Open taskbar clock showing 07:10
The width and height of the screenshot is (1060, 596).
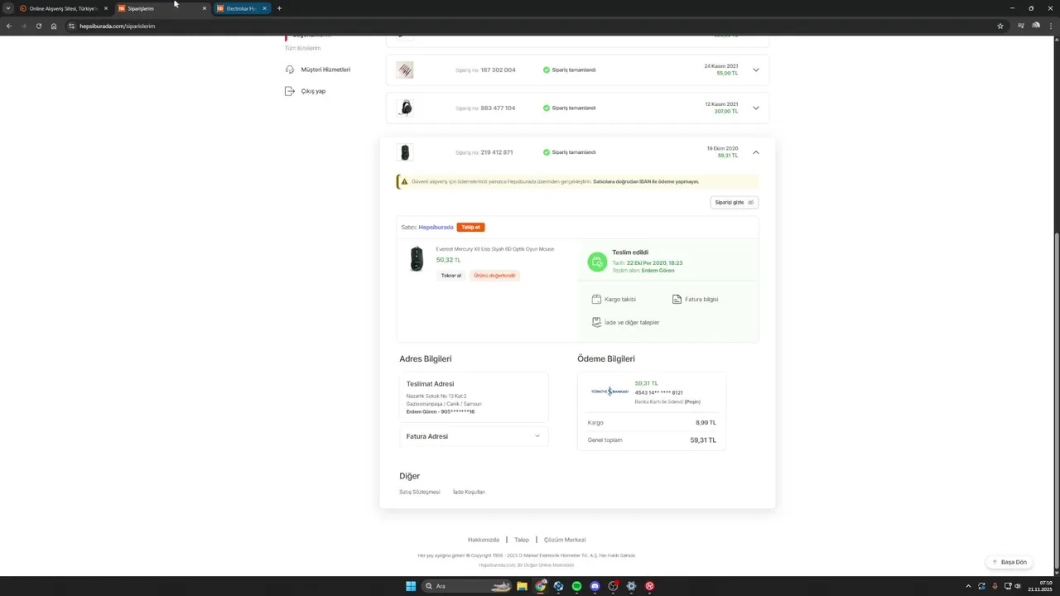pos(1040,586)
